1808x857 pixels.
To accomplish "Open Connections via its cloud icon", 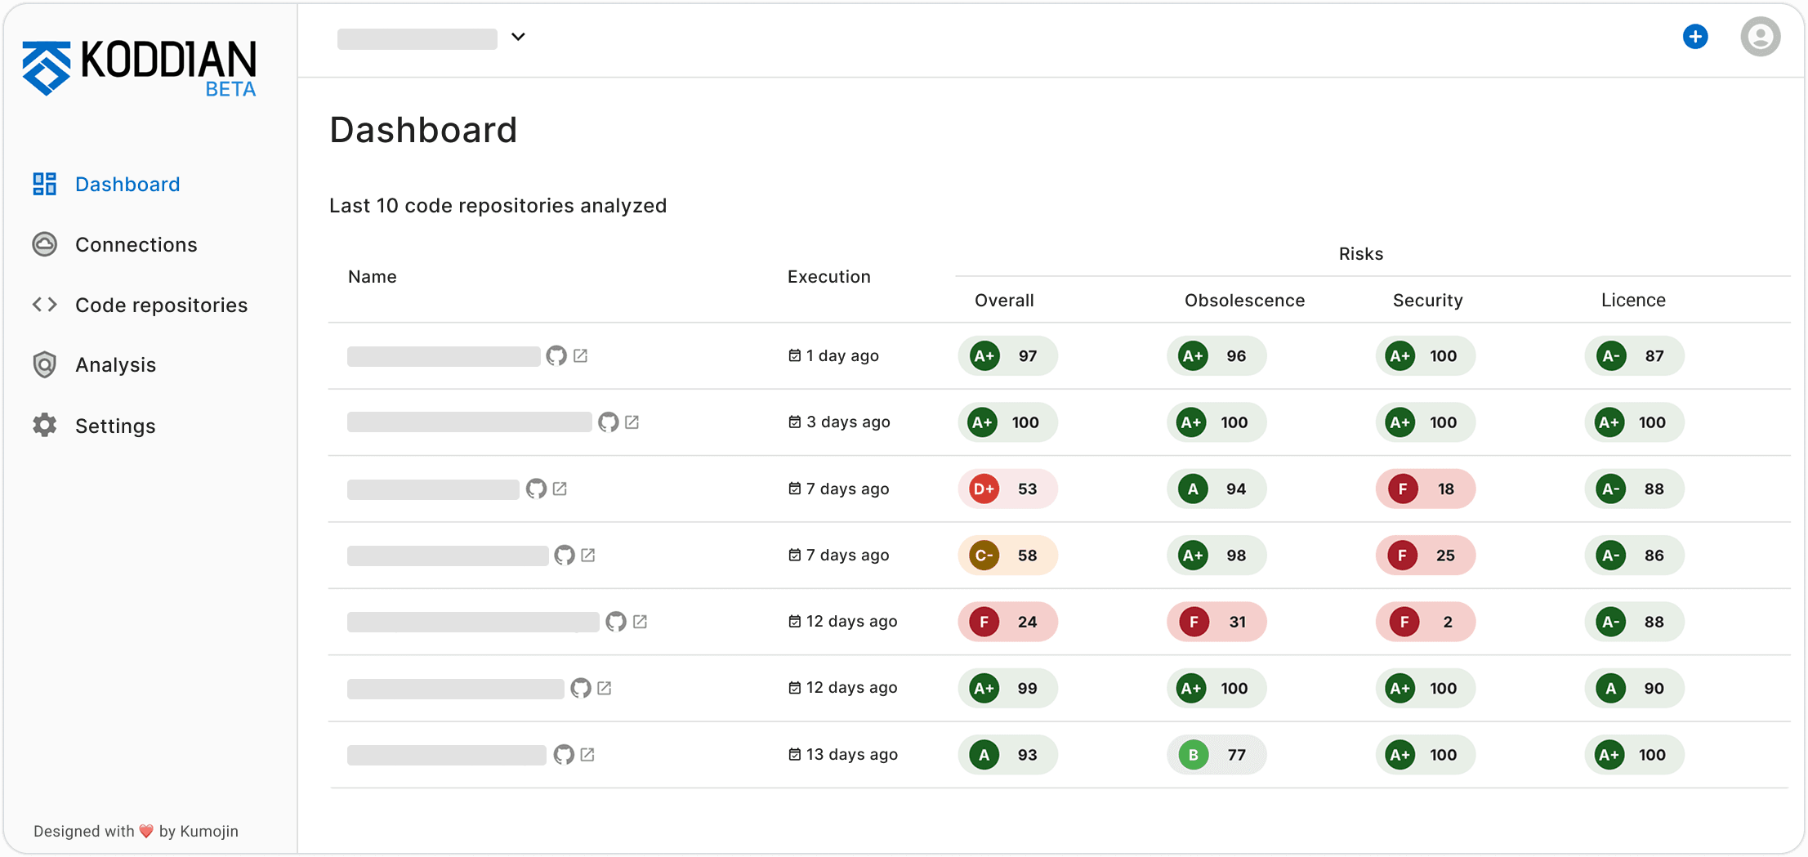I will point(45,244).
